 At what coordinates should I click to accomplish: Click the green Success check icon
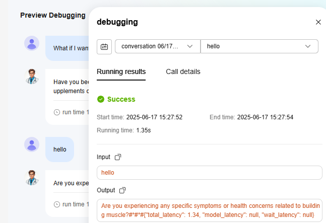point(101,99)
